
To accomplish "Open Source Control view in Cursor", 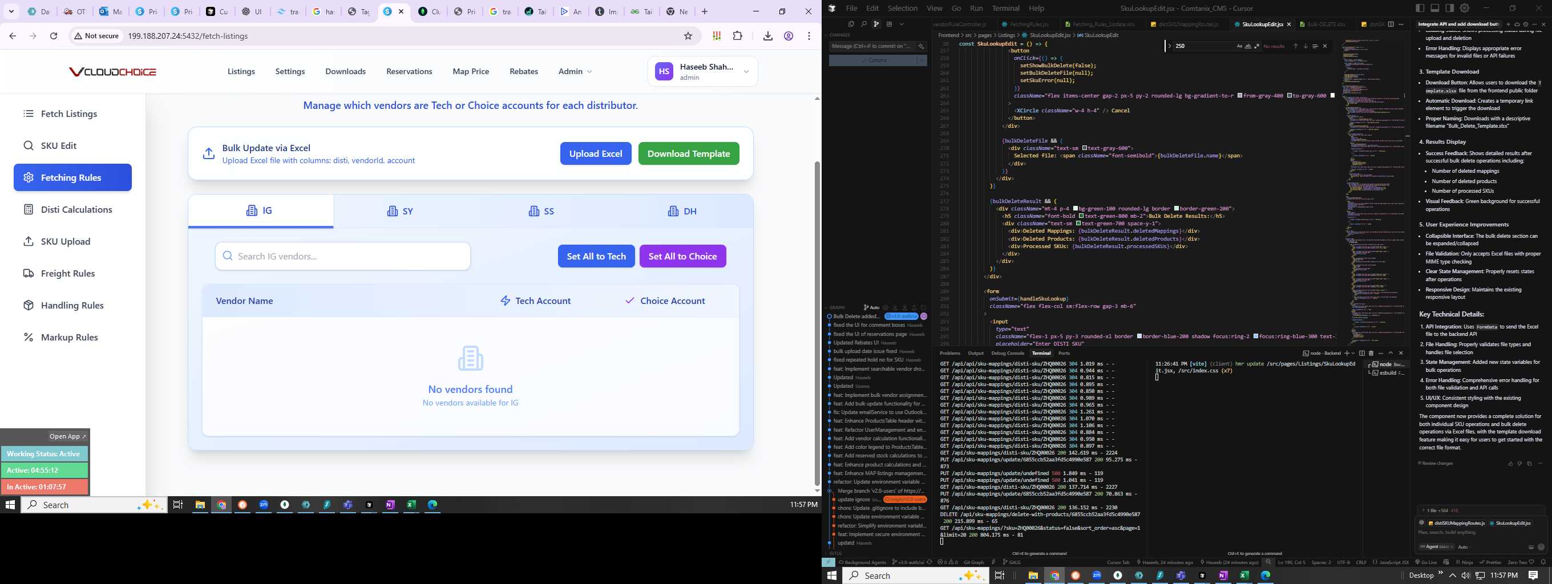I will pyautogui.click(x=876, y=24).
